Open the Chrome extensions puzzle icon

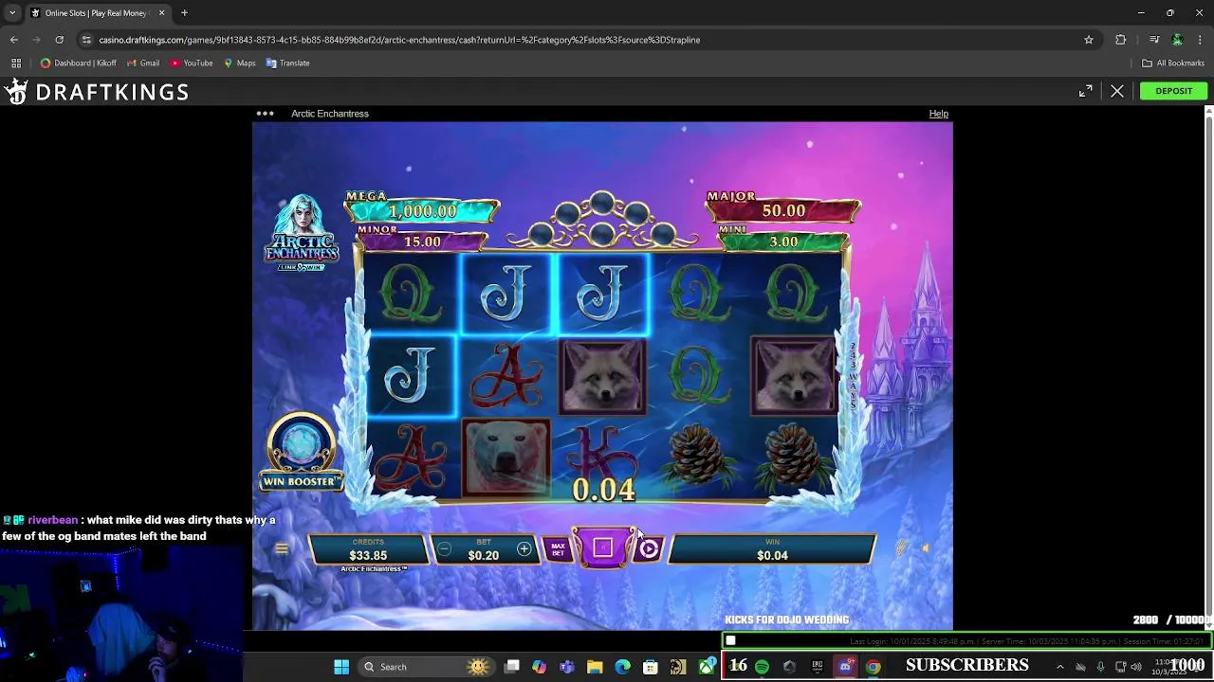(x=1121, y=40)
